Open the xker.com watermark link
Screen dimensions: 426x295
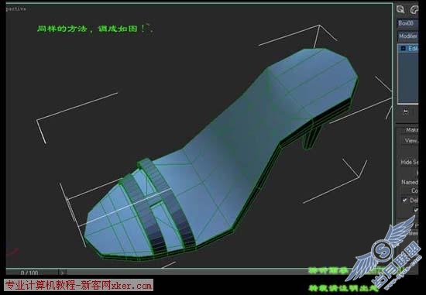(78, 286)
